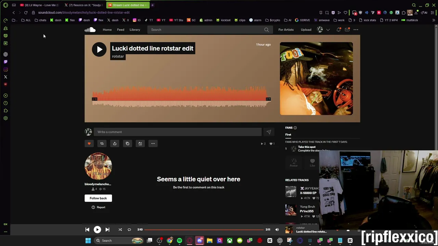The height and width of the screenshot is (246, 438).
Task: Share the track
Action: point(115,143)
